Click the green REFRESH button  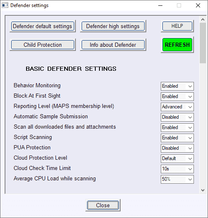click(x=177, y=45)
